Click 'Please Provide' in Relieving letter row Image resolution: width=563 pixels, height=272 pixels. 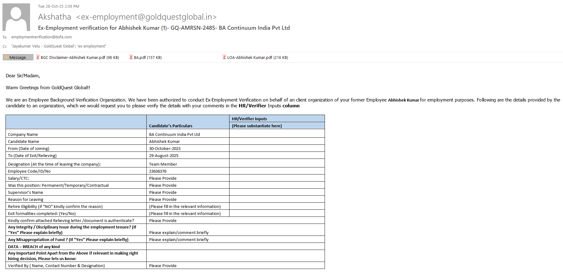(163, 220)
